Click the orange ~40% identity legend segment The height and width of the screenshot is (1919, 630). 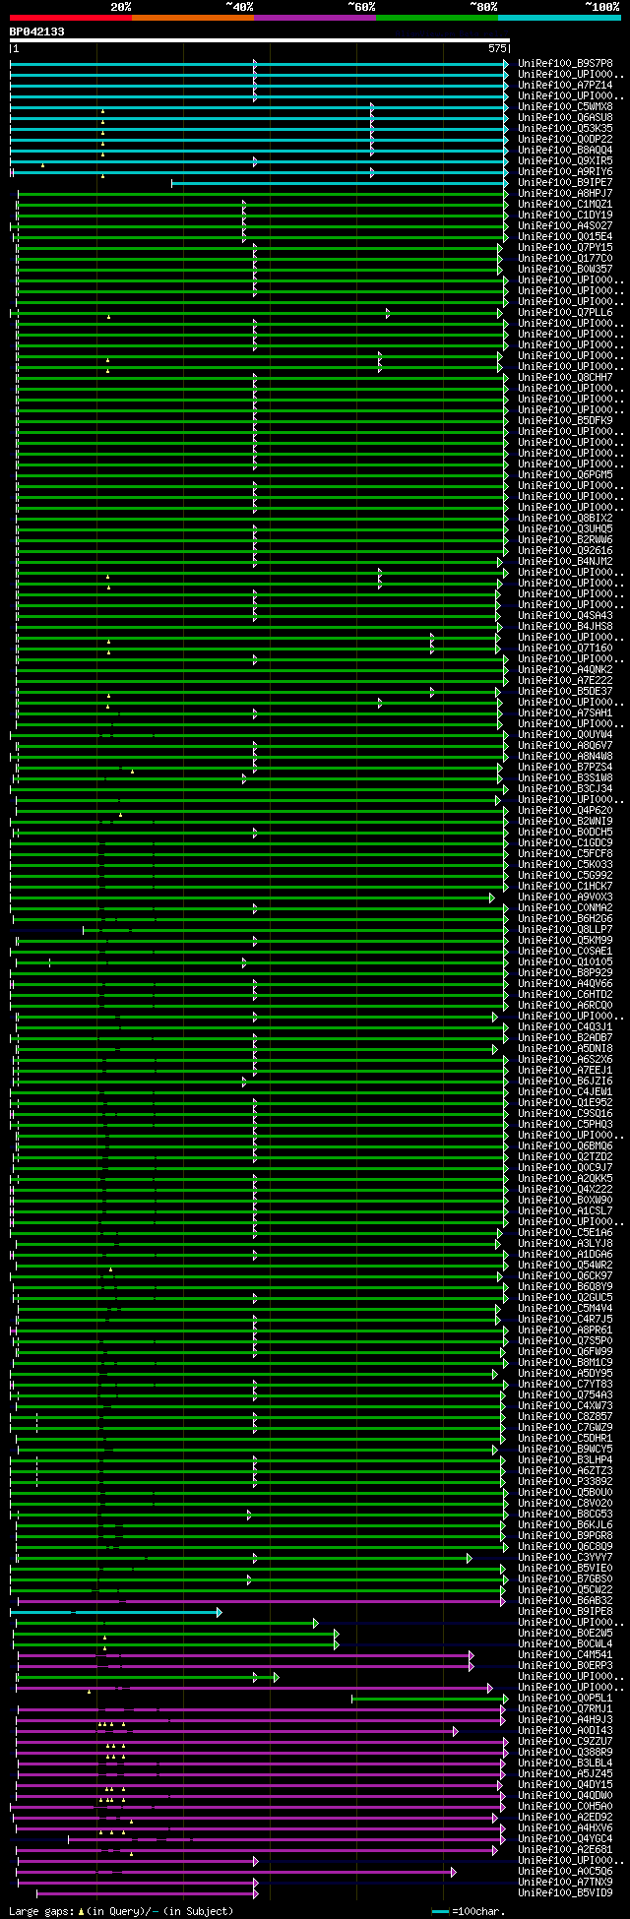[193, 18]
